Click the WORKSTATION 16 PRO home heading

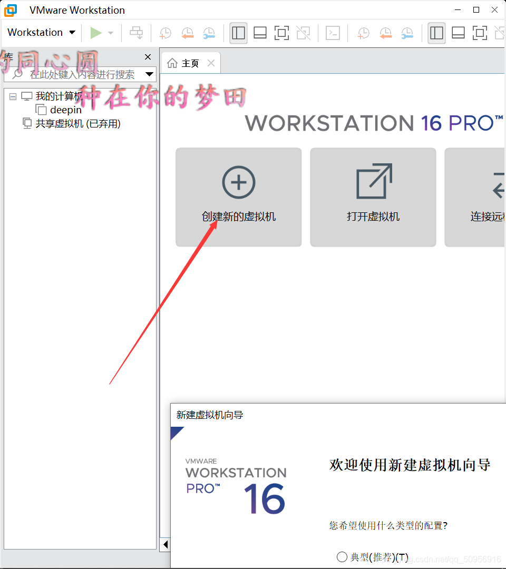(374, 123)
